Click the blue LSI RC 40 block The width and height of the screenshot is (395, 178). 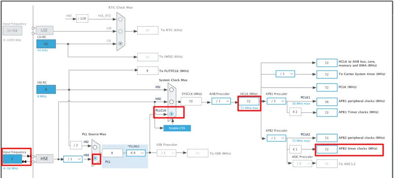pos(46,44)
